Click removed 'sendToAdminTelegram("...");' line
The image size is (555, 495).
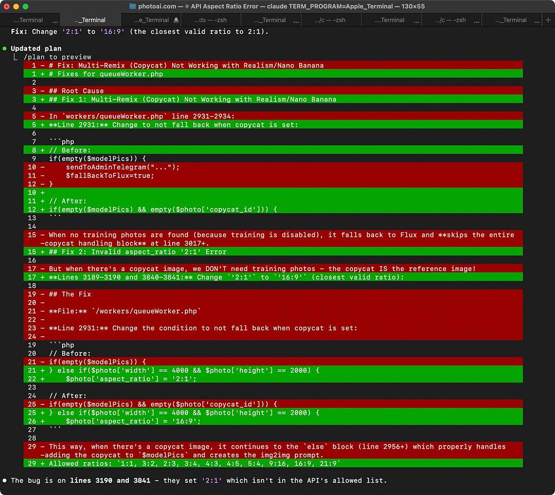coord(273,167)
